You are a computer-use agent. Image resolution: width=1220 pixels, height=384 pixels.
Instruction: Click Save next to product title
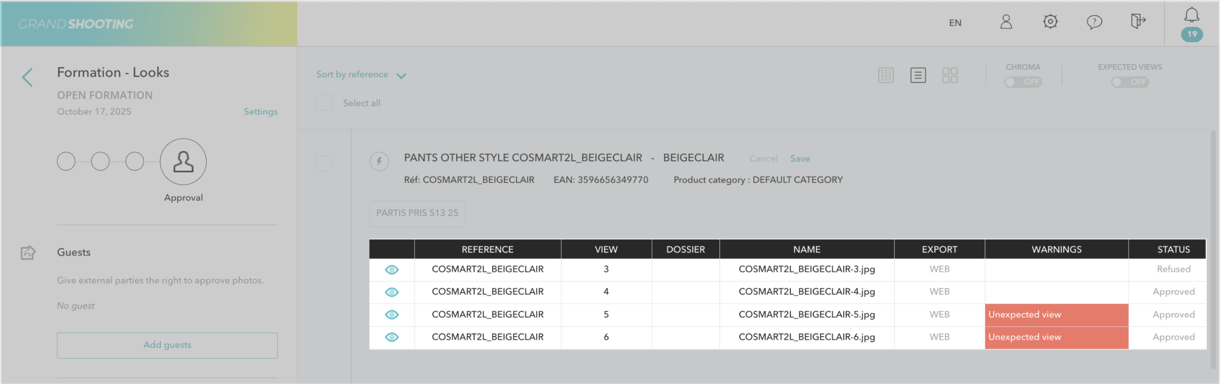pos(800,159)
